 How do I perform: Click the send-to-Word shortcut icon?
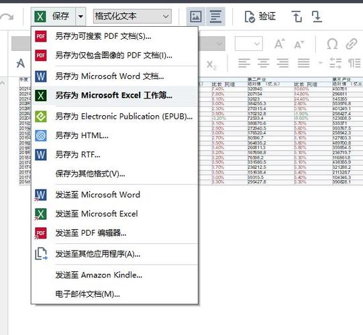tap(40, 195)
